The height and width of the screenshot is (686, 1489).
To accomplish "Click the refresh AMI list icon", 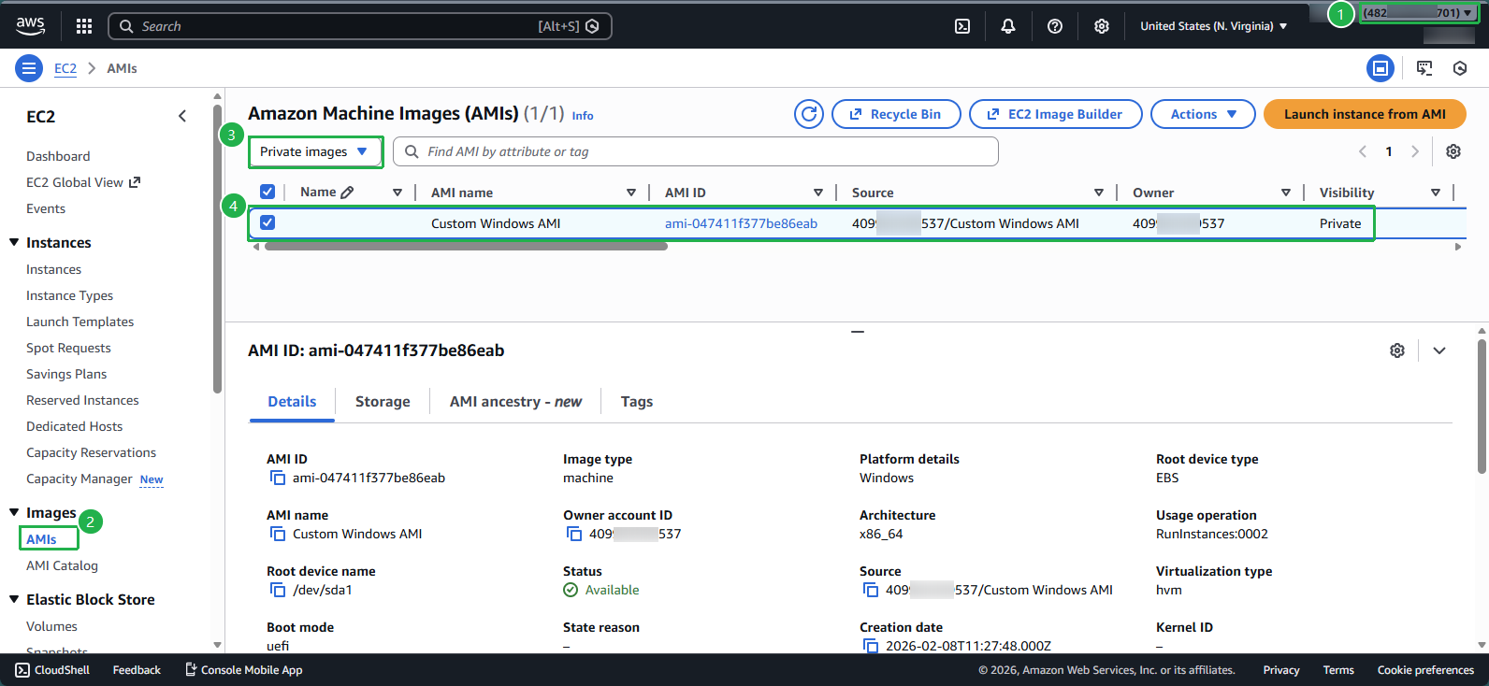I will click(809, 114).
